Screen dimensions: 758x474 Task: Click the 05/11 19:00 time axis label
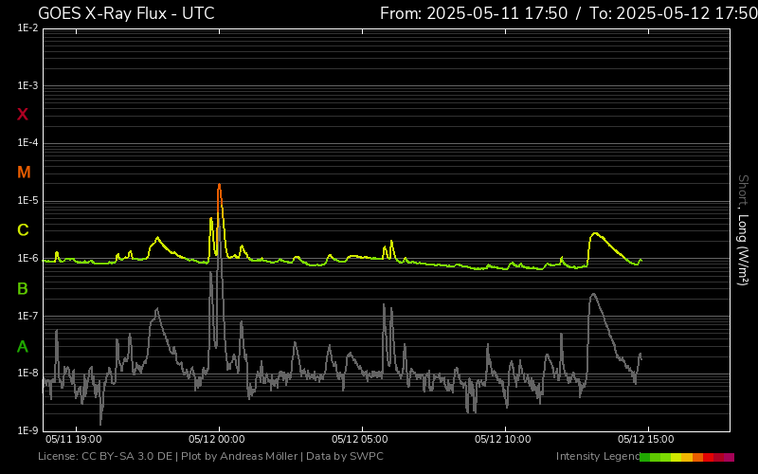(x=73, y=439)
